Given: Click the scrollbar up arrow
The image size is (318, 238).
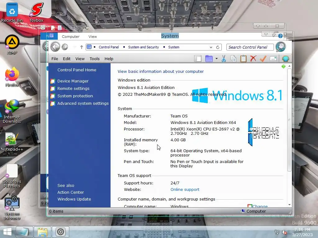Looking at the screenshot, I should (289, 66).
